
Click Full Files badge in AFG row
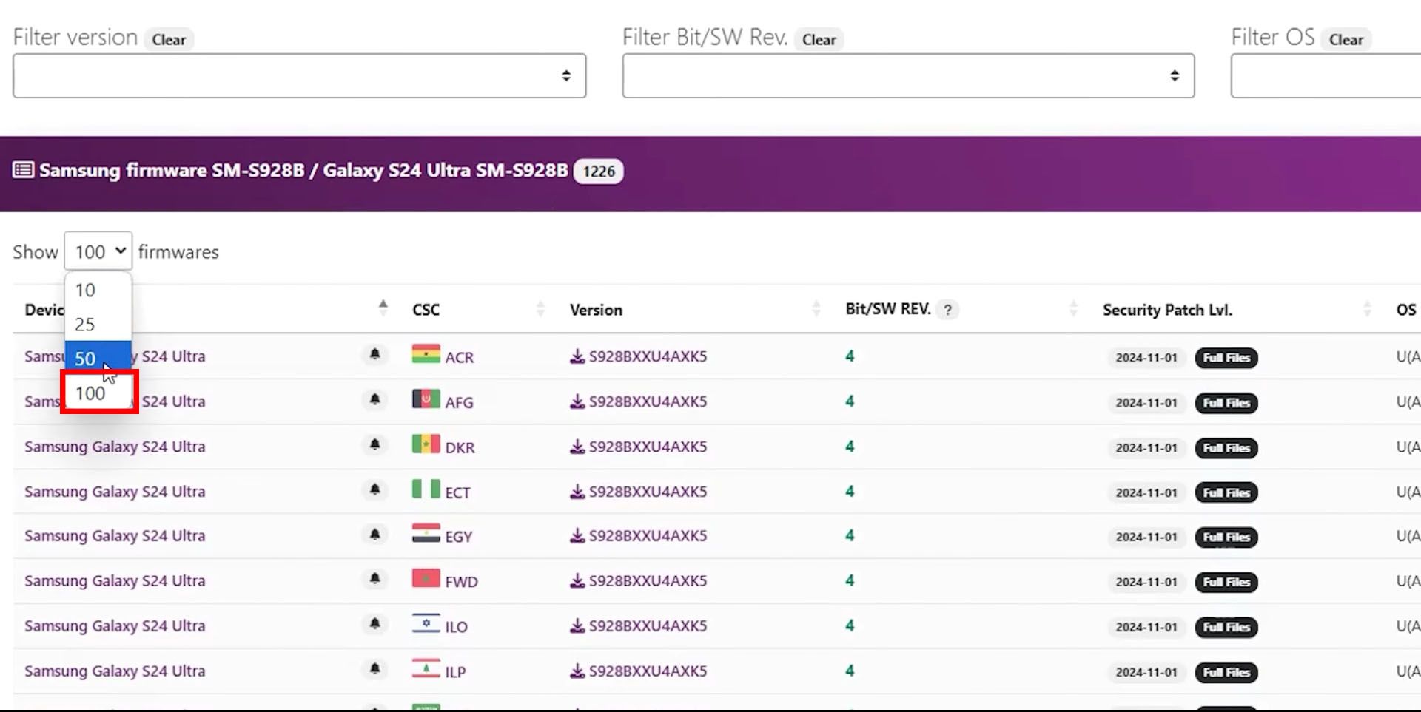tap(1226, 403)
